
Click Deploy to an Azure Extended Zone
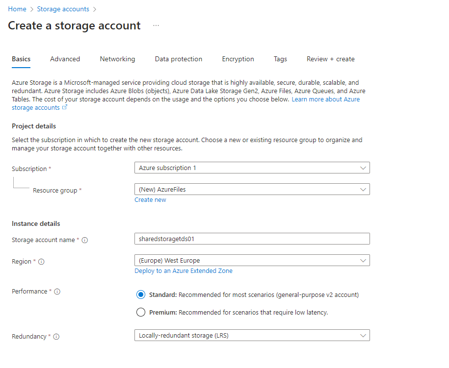coord(184,271)
